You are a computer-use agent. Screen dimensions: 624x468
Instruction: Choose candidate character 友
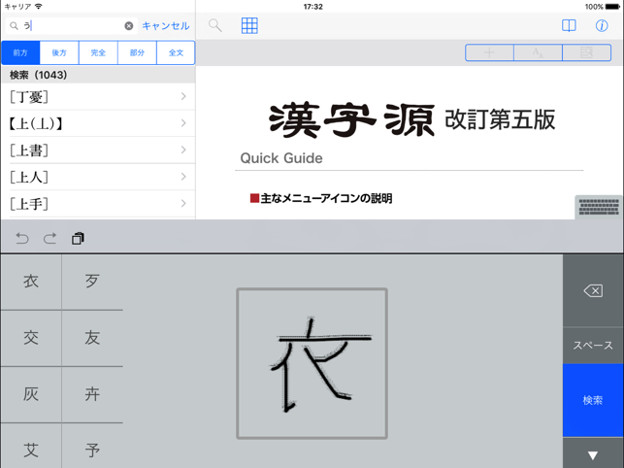point(92,338)
